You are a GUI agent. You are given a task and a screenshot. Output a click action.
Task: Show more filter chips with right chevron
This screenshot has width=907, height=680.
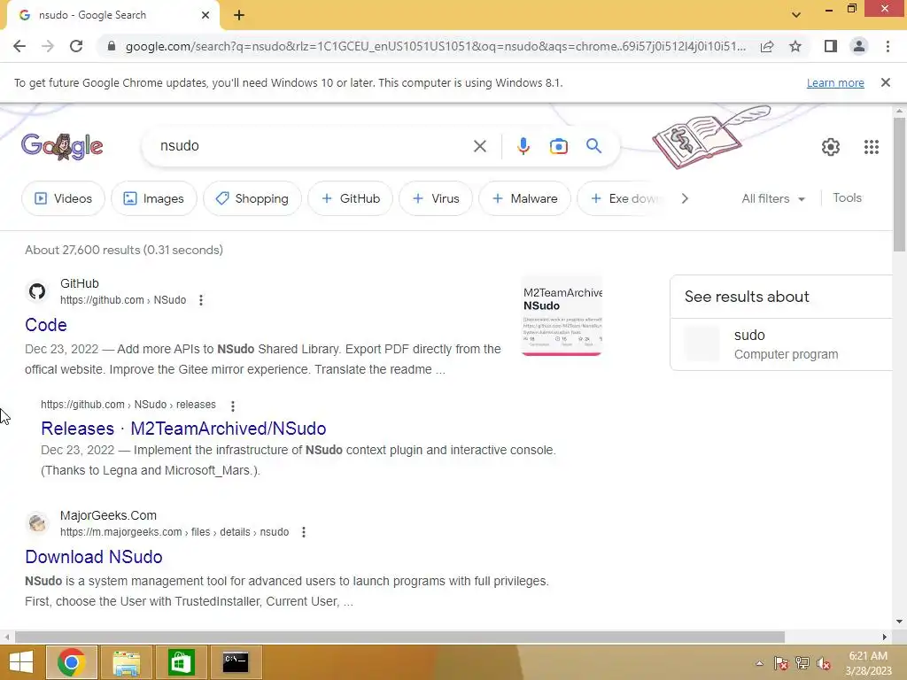pyautogui.click(x=685, y=198)
